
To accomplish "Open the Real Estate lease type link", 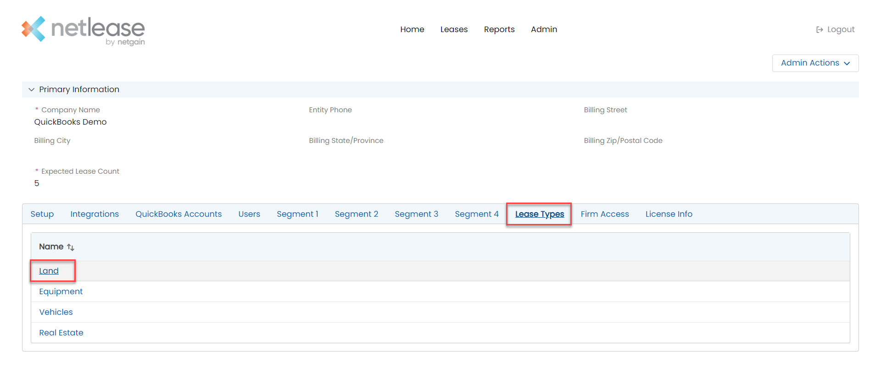I will point(61,333).
